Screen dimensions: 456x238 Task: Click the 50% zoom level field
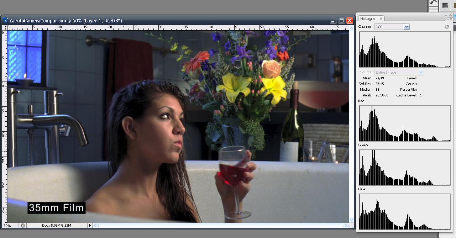coord(10,226)
